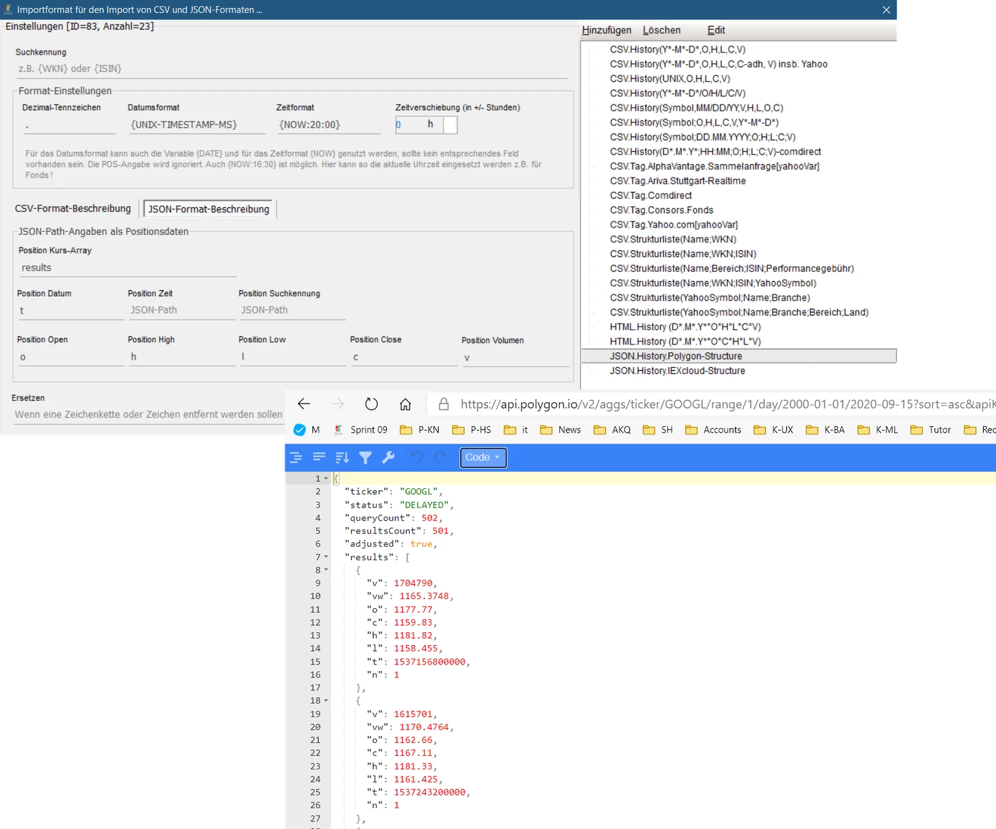The height and width of the screenshot is (829, 996).
Task: Format JSON with indentation
Action: (296, 457)
